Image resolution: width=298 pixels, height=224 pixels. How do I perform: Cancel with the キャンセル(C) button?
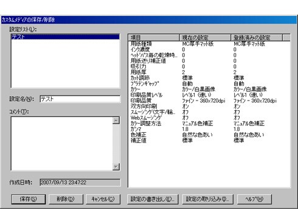pos(103,199)
